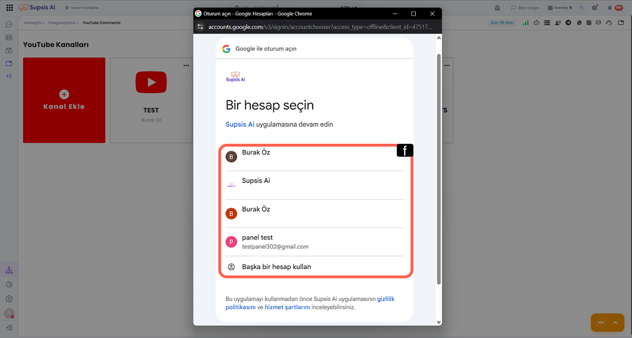This screenshot has width=632, height=338.
Task: Select Başka bir hesap kullan option
Action: [276, 267]
